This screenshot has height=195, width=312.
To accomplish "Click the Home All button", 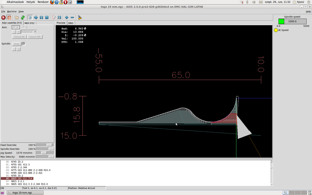I will 19,37.
